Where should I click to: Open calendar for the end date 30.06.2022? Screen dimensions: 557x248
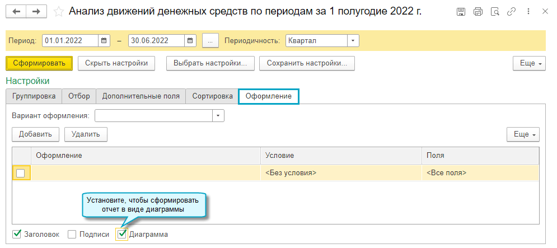(190, 40)
